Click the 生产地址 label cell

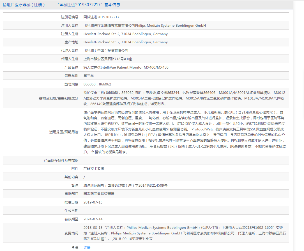tap(42, 42)
